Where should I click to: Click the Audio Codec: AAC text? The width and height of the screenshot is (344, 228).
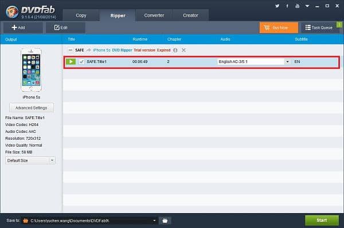pos(21,132)
